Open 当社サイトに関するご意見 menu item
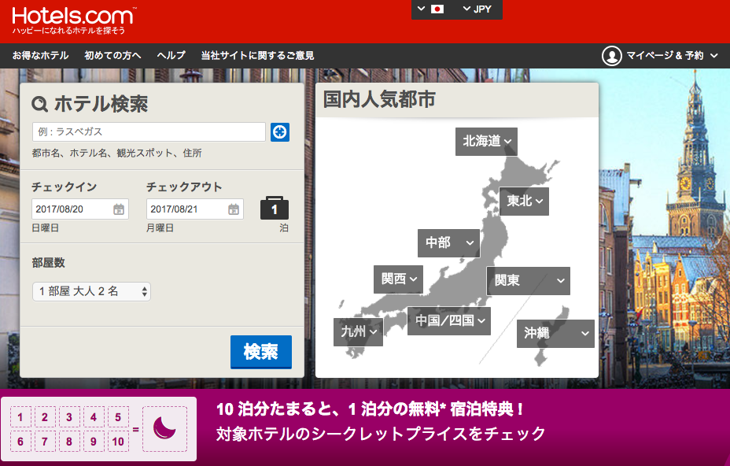The width and height of the screenshot is (730, 466). (x=257, y=56)
